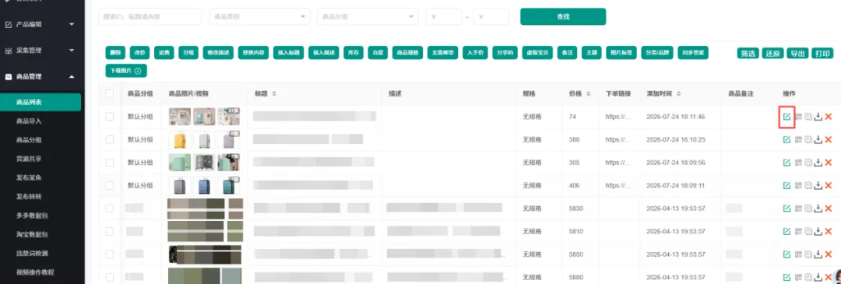
Task: Sort the table by 价格 column
Action: coord(588,94)
